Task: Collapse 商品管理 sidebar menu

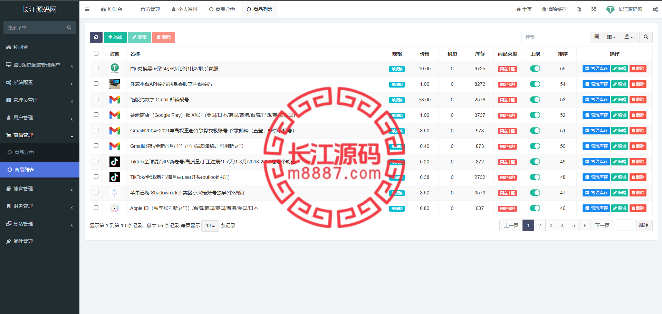Action: click(40, 135)
